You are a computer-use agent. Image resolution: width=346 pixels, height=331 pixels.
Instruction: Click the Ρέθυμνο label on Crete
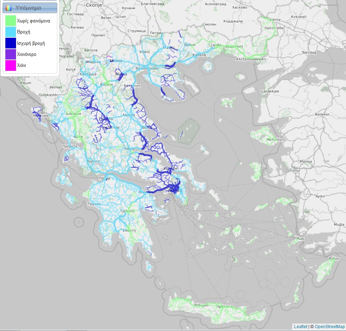(x=201, y=305)
